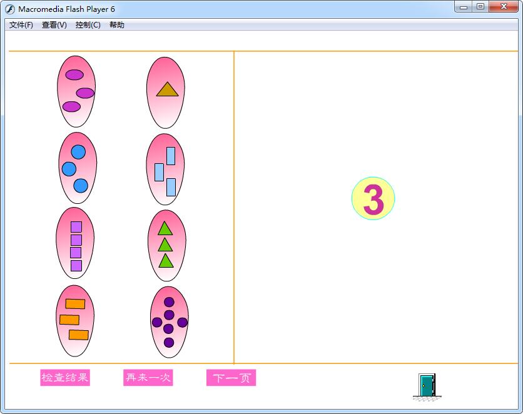Open the 查看(V) menu
Viewport: 523px width, 414px height.
(54, 25)
